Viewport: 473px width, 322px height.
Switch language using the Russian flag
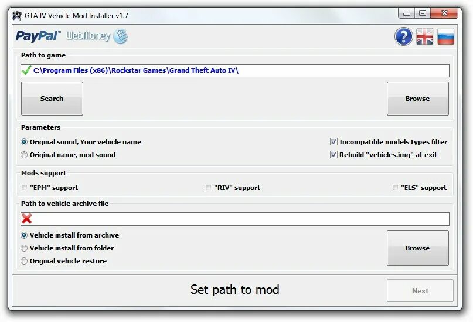[x=445, y=36]
